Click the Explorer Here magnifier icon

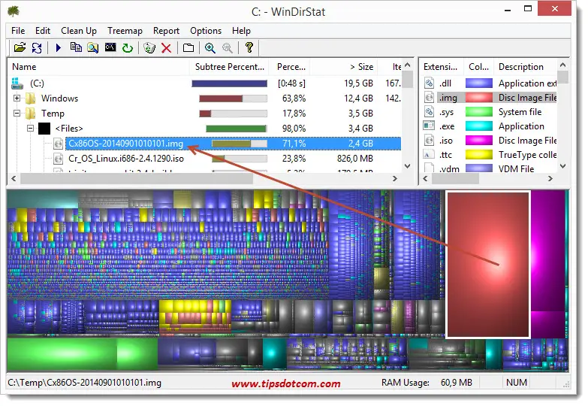[93, 47]
